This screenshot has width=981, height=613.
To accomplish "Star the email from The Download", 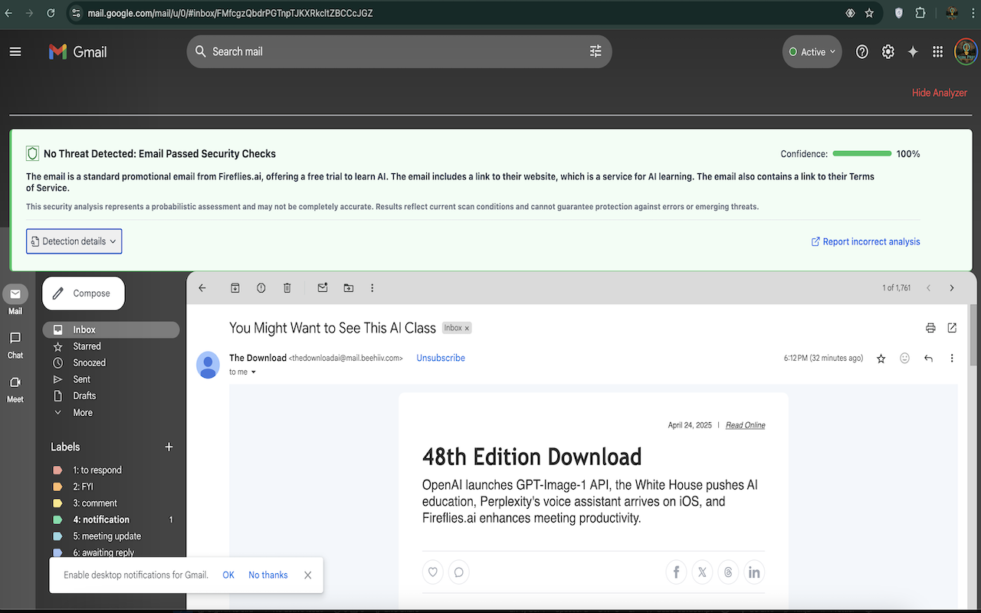I will [x=881, y=359].
